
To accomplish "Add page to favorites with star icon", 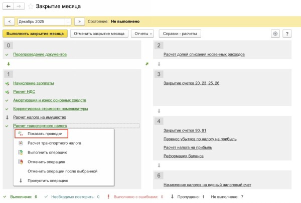I will pos(30,6).
